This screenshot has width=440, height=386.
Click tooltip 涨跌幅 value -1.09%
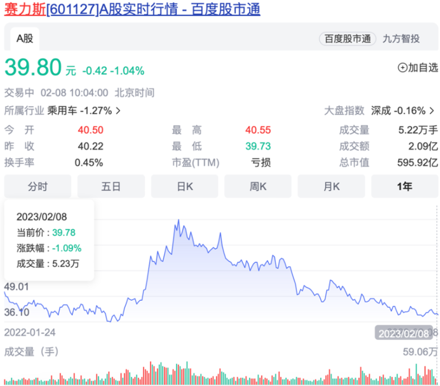point(67,249)
